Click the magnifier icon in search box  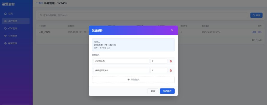41,15
